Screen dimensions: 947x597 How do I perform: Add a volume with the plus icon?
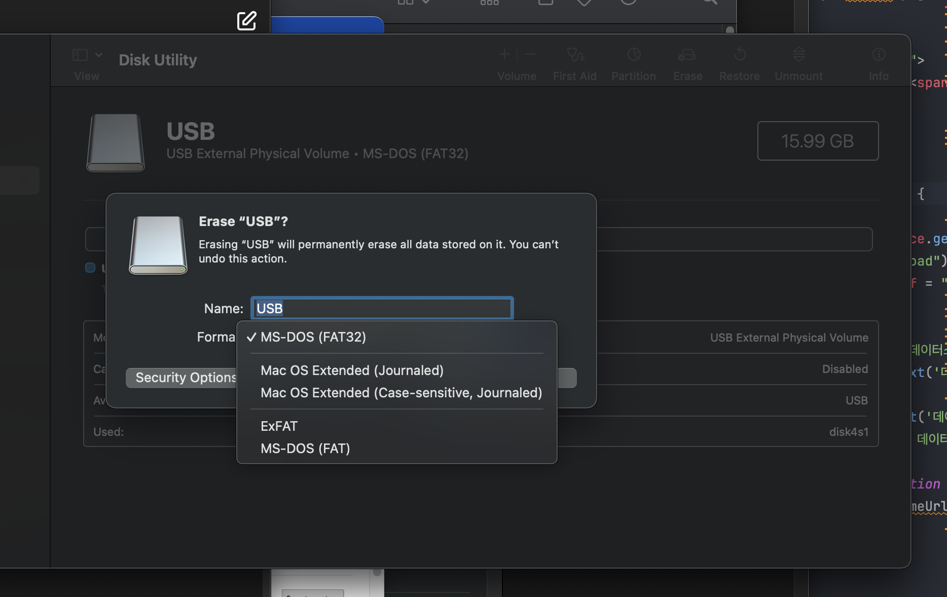504,54
